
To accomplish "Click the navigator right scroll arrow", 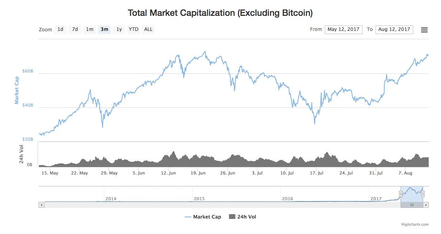I will click(426, 205).
